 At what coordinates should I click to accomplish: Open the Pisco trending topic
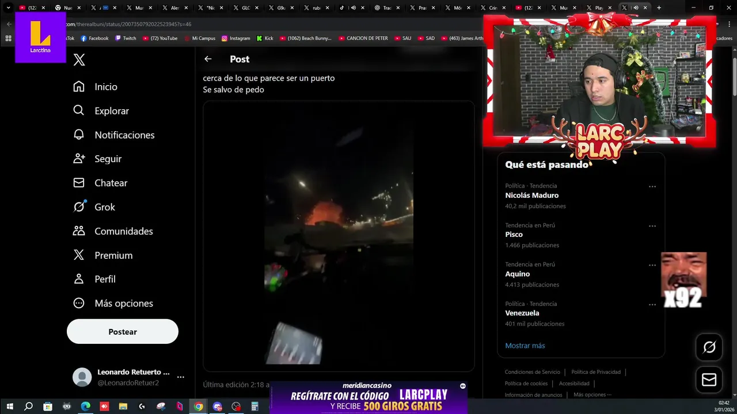point(514,235)
